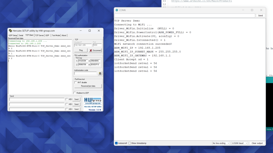
Task: Click 'ARM_WIFI_IP_SUBNET_MASK = 255.255.255.0' line
Action: (147, 52)
